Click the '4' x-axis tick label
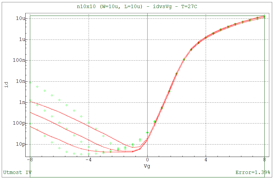 point(206,160)
